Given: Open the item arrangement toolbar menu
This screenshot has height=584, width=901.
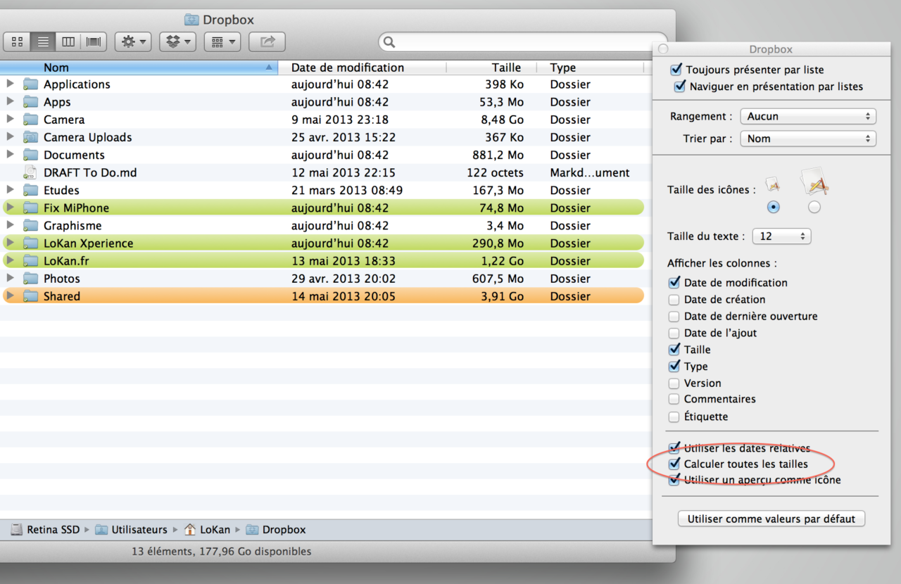Looking at the screenshot, I should (222, 42).
